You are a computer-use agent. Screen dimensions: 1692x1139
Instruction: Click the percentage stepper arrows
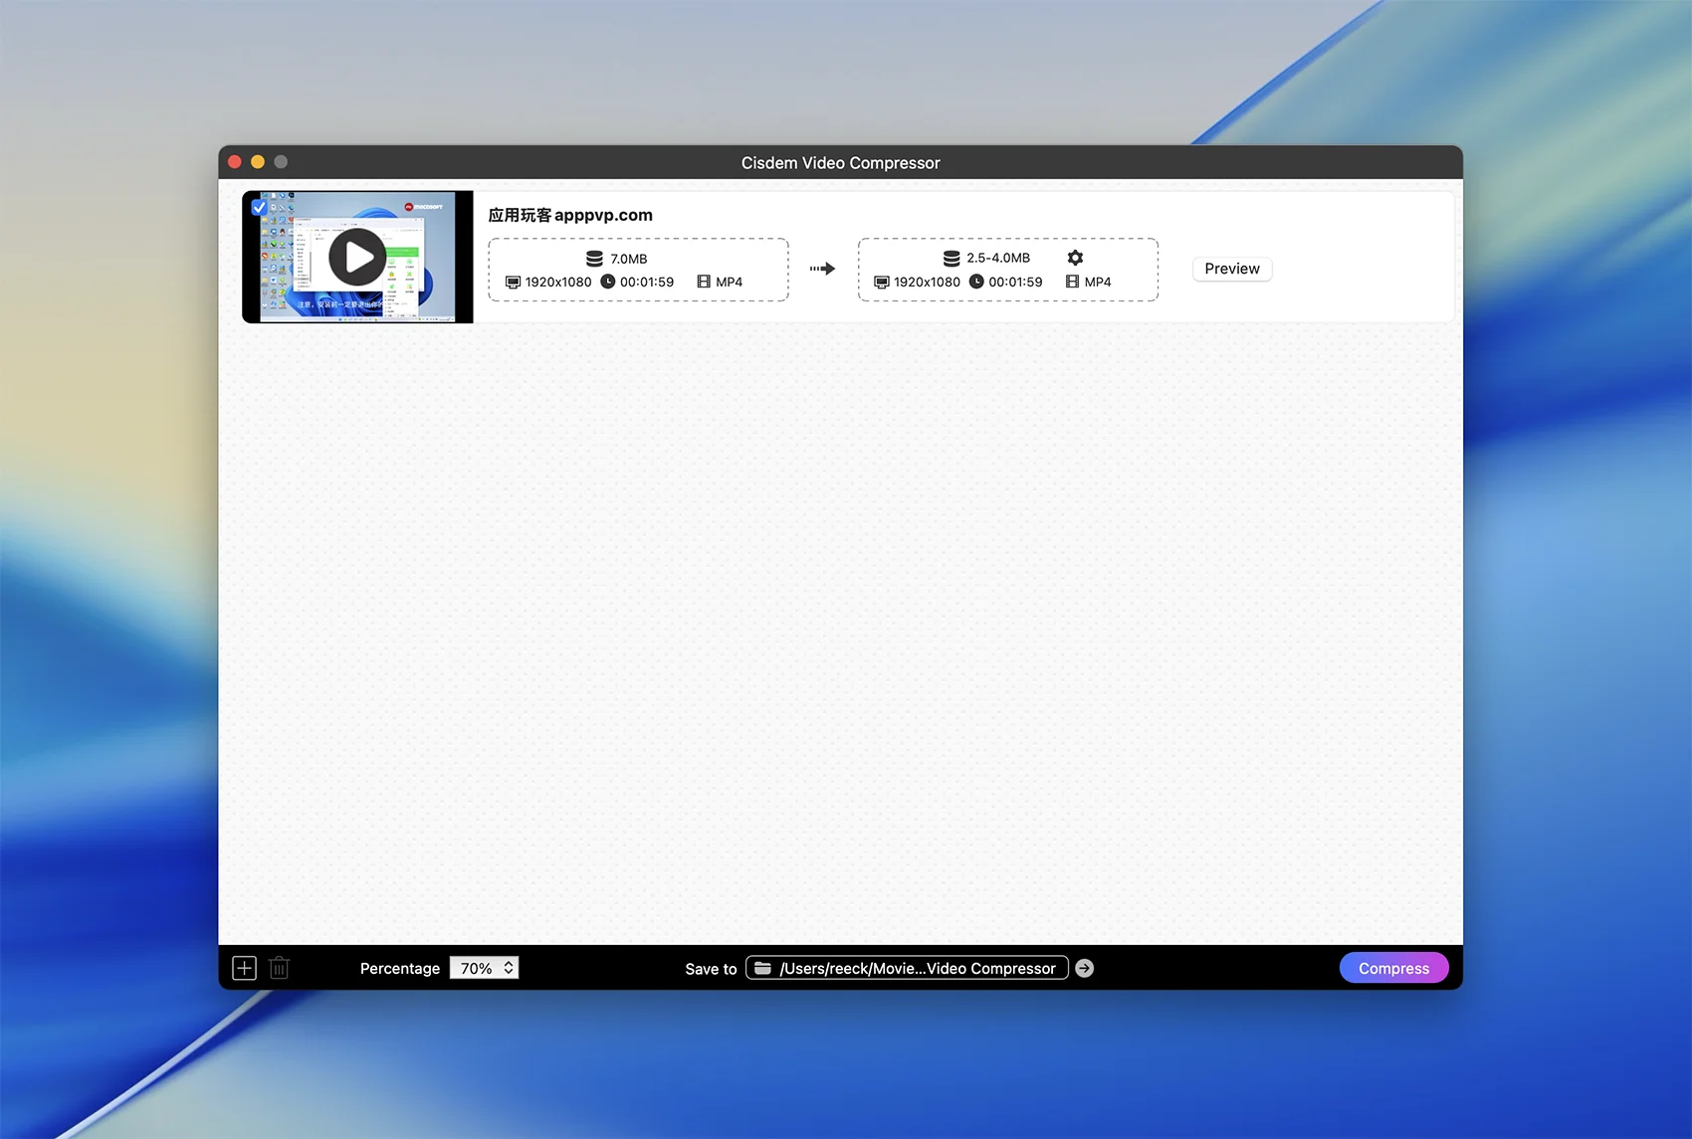pos(509,968)
